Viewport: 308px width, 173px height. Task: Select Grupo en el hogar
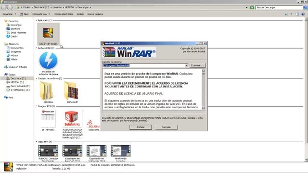tap(15, 67)
